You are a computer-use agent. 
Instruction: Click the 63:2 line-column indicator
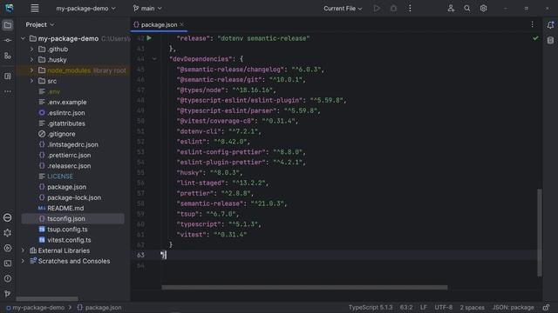[406, 307]
